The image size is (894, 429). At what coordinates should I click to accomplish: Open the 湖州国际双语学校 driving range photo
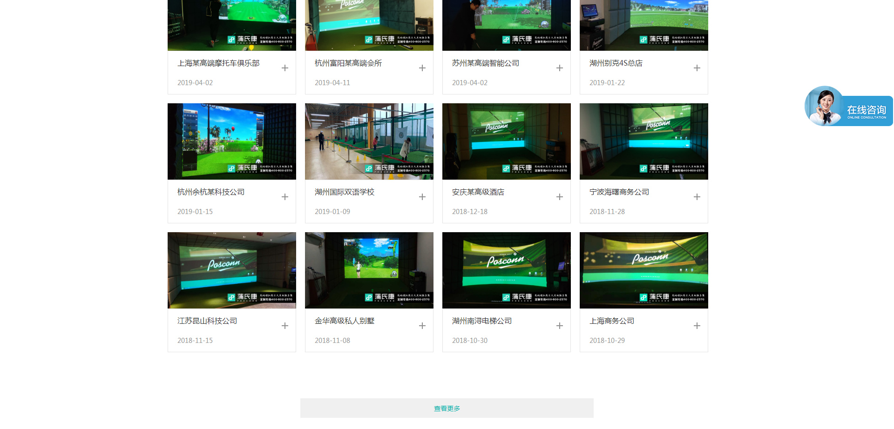(x=369, y=141)
